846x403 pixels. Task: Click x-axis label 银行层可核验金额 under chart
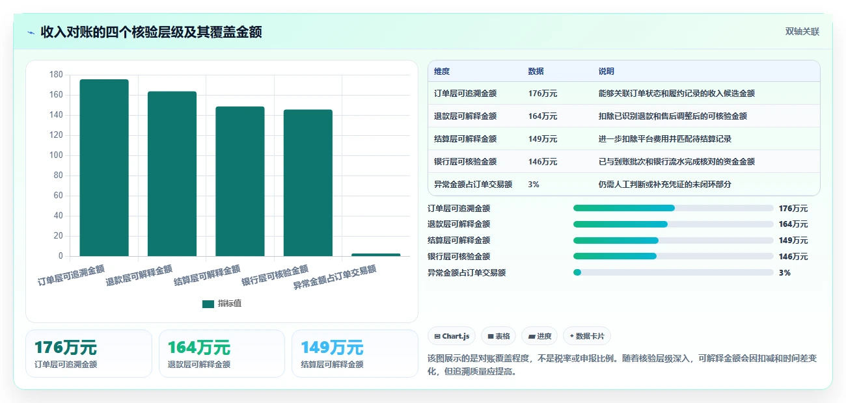coord(275,276)
